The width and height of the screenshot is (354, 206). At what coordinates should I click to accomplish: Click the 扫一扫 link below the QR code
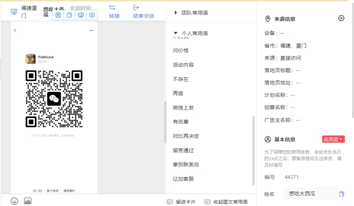(x=37, y=191)
